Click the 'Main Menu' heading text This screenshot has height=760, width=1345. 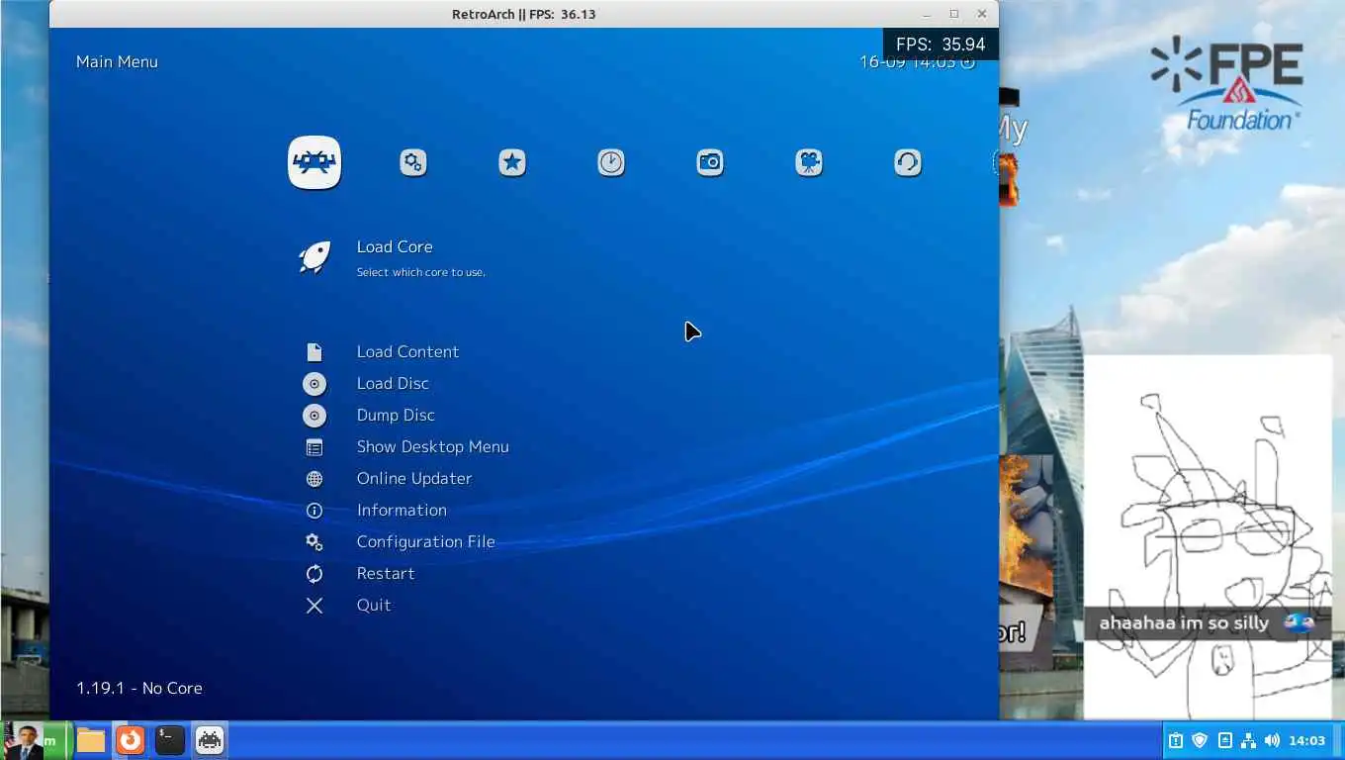tap(117, 61)
